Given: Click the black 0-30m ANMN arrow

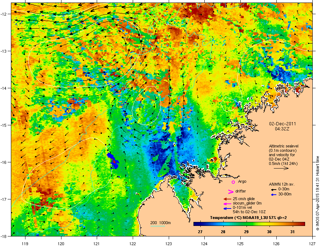Looking at the screenshot, I should (273, 190).
